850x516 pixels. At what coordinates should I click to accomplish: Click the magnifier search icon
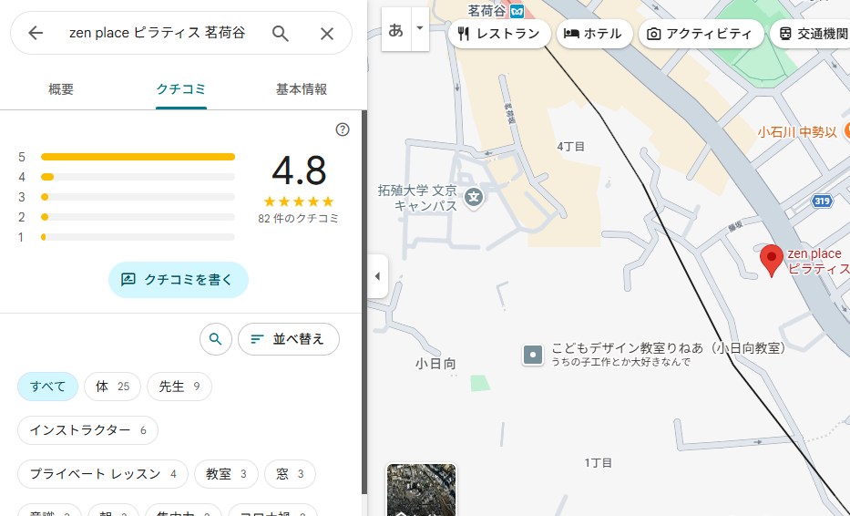[281, 34]
